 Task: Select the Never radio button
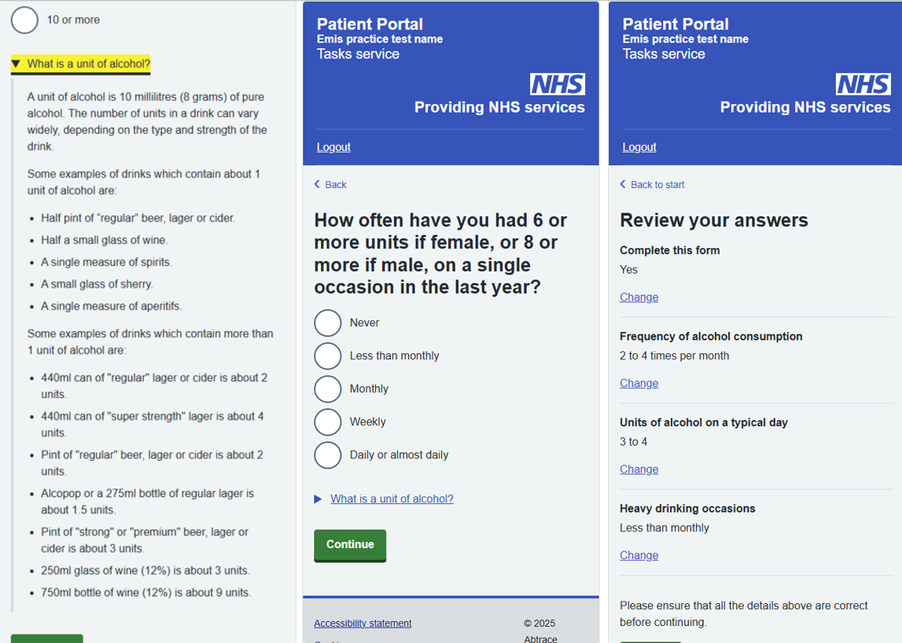(328, 323)
